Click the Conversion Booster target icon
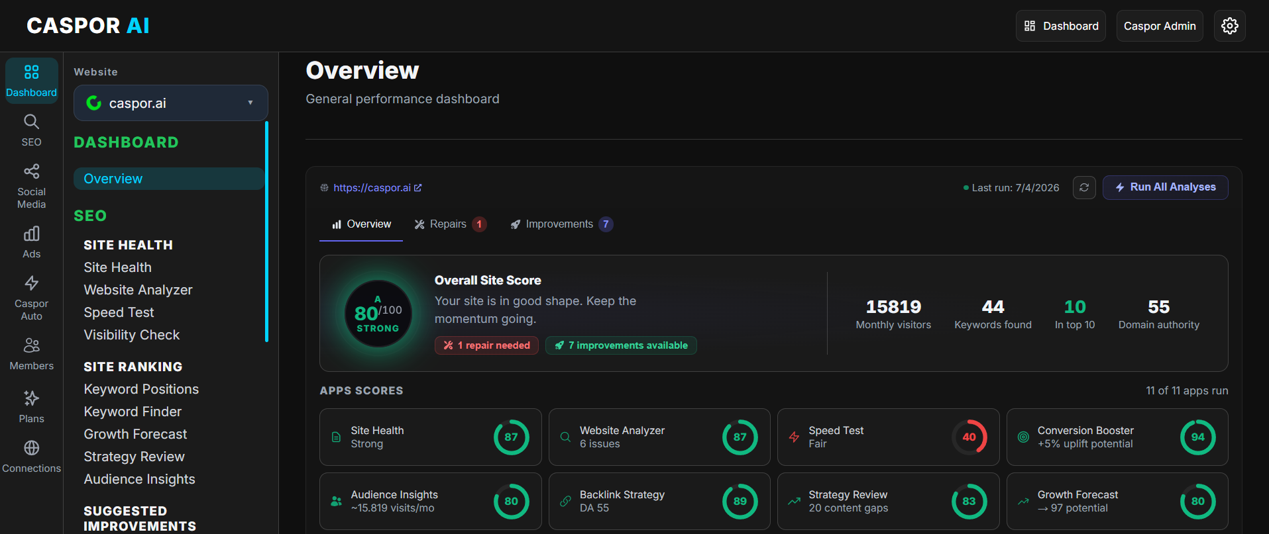 [x=1023, y=437]
